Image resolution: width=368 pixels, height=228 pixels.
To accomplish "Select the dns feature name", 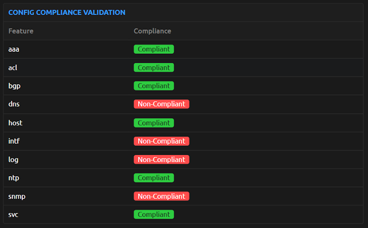I will coord(14,104).
